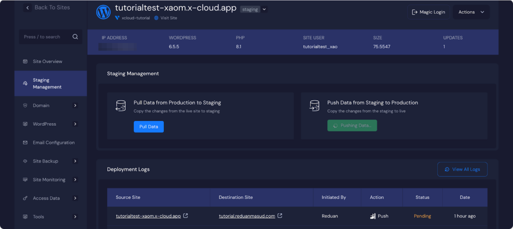This screenshot has width=513, height=229.
Task: Open the staging environment dropdown chevron
Action: pyautogui.click(x=264, y=10)
